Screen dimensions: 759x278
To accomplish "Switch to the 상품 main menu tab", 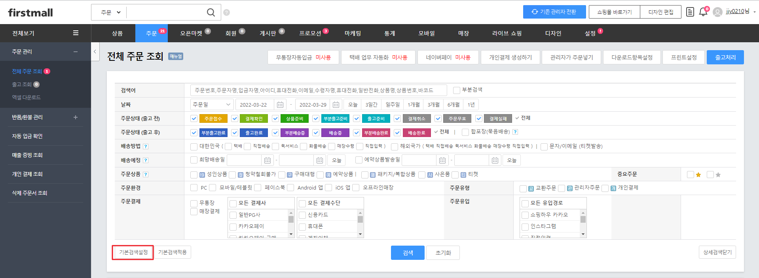I will pos(117,34).
